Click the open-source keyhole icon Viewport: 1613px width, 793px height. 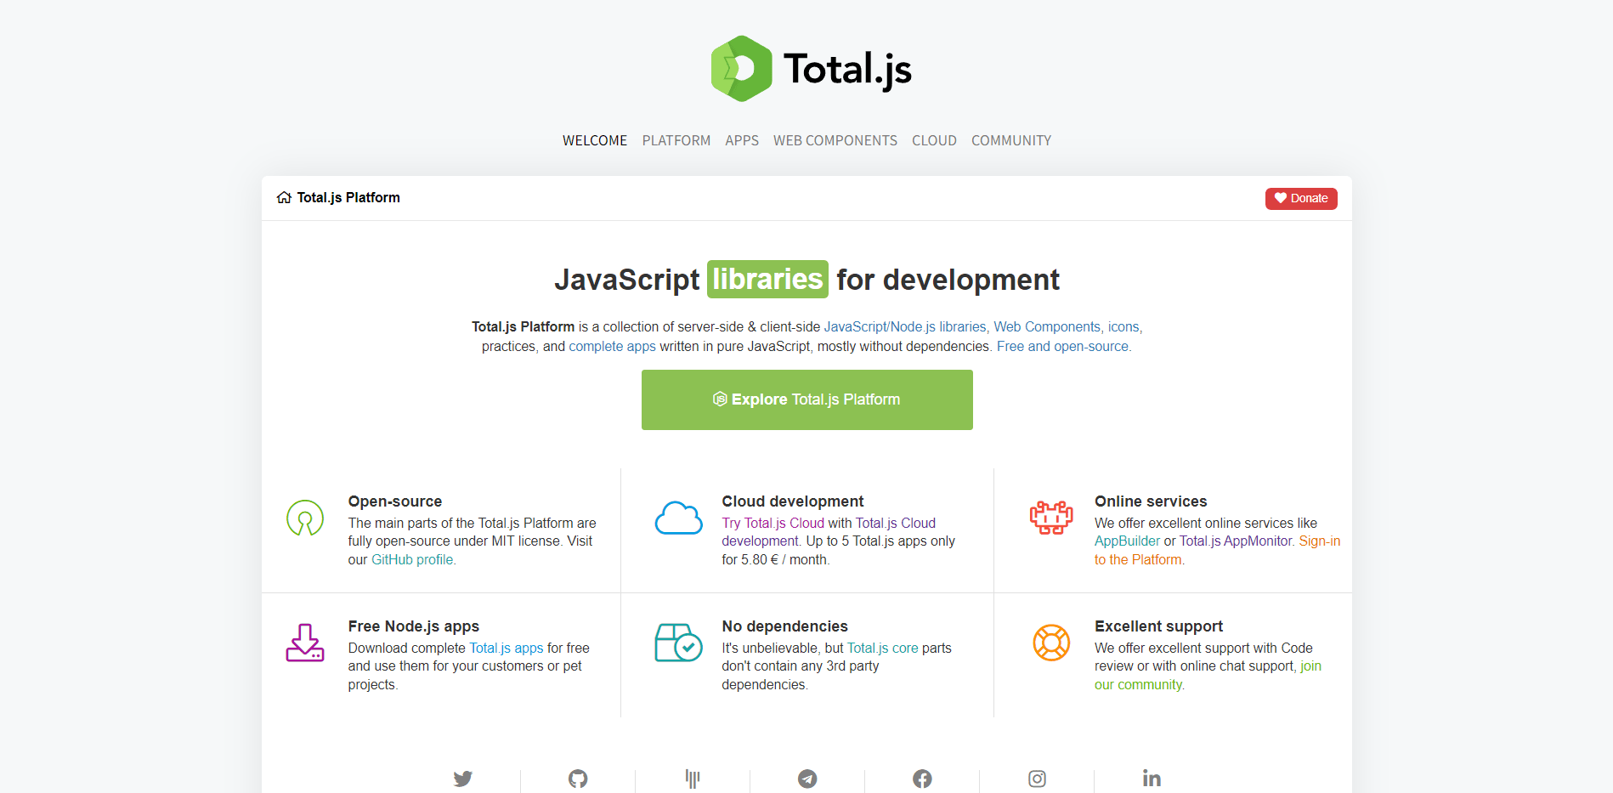(304, 518)
